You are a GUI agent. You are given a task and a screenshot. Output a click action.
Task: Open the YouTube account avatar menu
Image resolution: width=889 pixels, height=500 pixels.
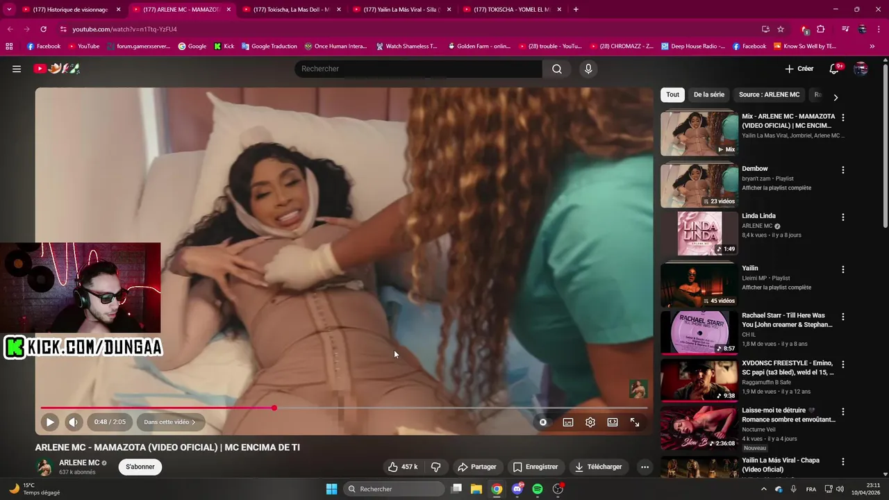[x=861, y=69]
